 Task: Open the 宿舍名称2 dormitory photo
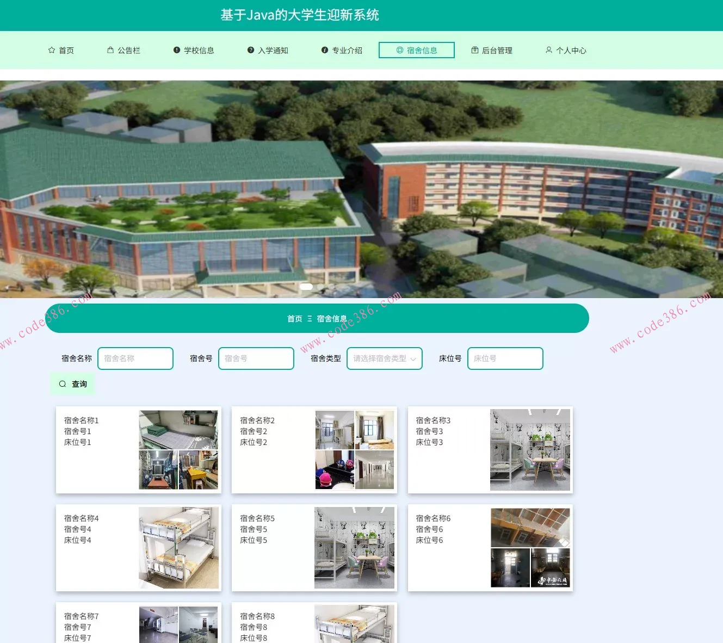(355, 450)
